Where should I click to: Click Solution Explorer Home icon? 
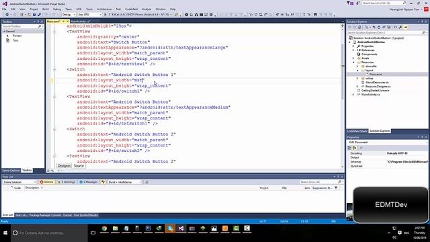pos(359,27)
